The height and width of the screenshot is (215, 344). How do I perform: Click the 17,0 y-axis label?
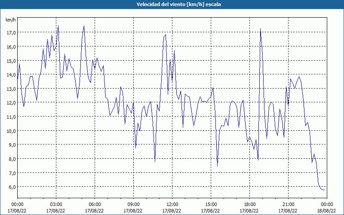[x=11, y=33]
